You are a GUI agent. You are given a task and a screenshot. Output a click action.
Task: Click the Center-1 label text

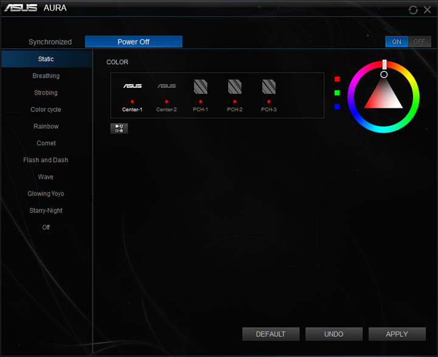click(x=132, y=110)
